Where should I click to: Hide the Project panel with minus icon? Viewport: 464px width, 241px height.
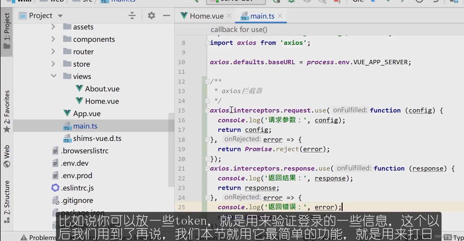166,16
